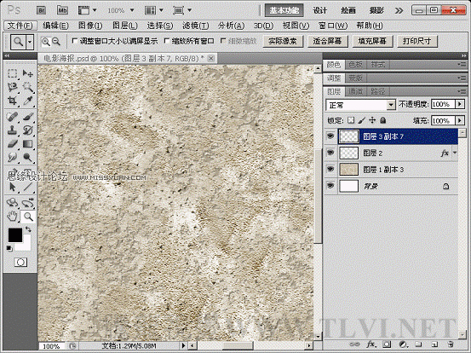This screenshot has height=353, width=471.
Task: Hide layer 图层 3 副本 7
Action: point(330,136)
